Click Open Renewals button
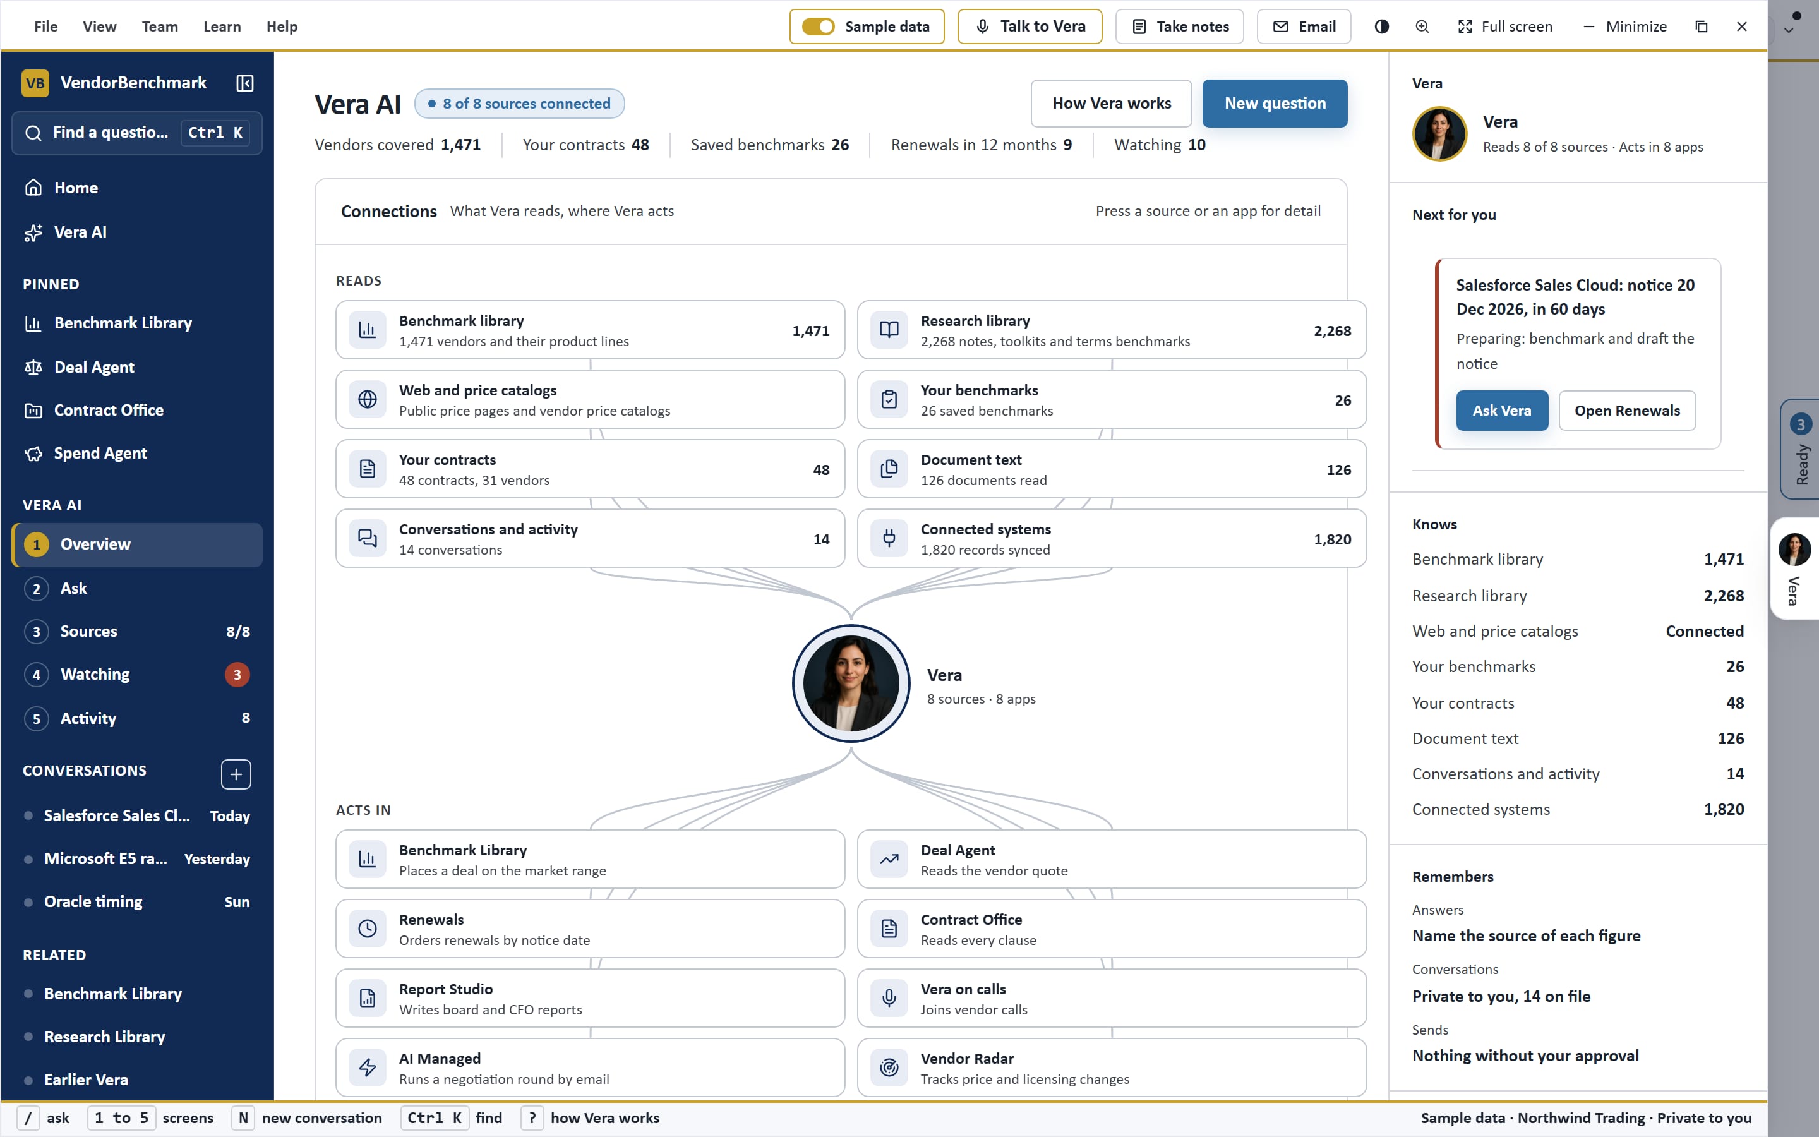 click(1626, 411)
